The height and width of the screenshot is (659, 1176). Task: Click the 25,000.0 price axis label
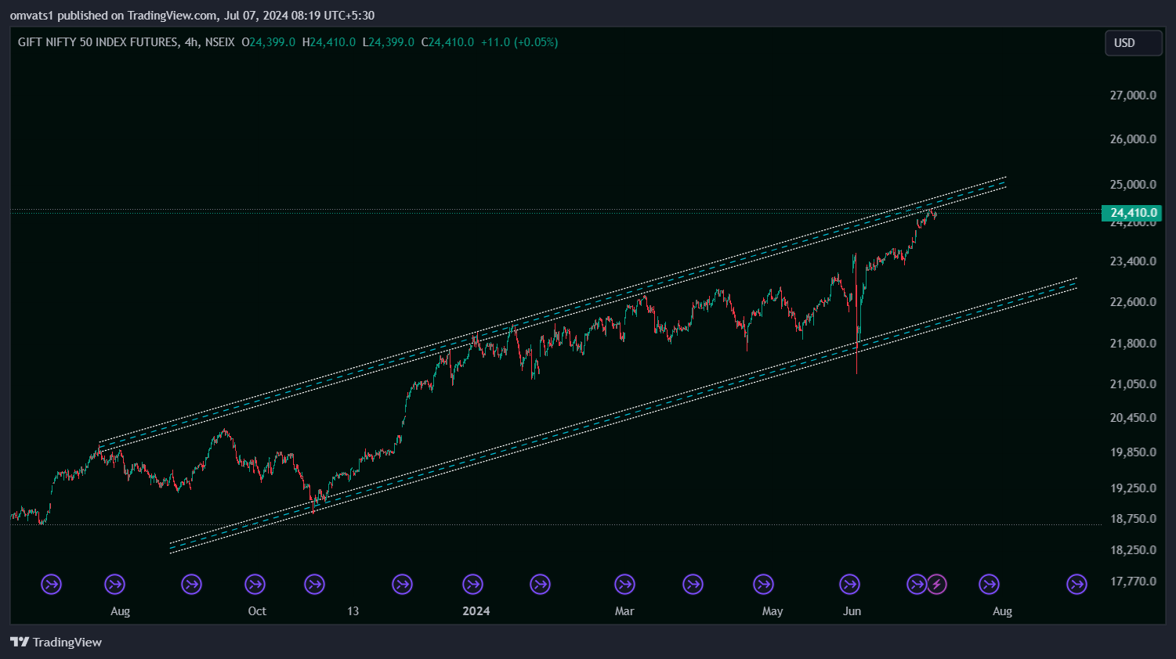pos(1133,185)
